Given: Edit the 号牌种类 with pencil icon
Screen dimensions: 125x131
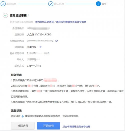Looking at the screenshot, I should point(40,47).
